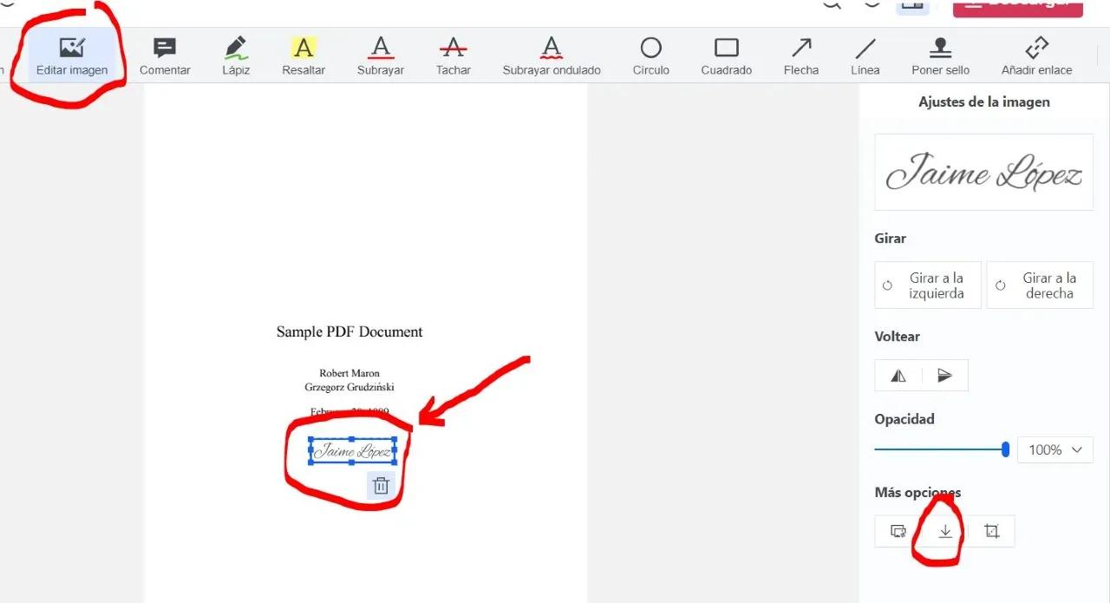Viewport: 1110px width, 603px height.
Task: Click the Ajustes de la imagen heading
Action: 984,102
